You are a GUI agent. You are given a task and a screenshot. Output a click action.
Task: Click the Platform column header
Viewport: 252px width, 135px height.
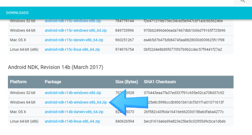[x=18, y=82]
